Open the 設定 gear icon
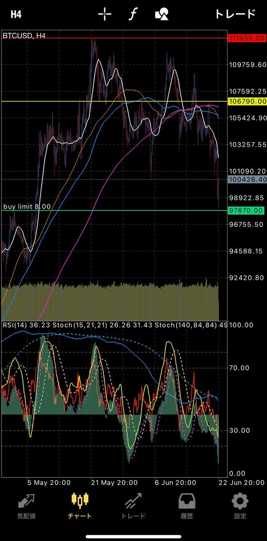 tap(240, 506)
